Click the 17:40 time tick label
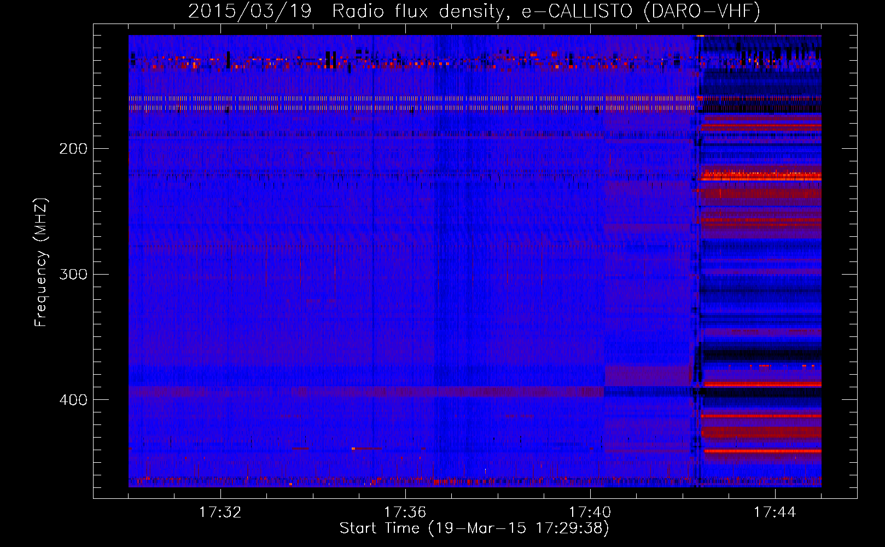Image resolution: width=885 pixels, height=547 pixels. tap(590, 513)
